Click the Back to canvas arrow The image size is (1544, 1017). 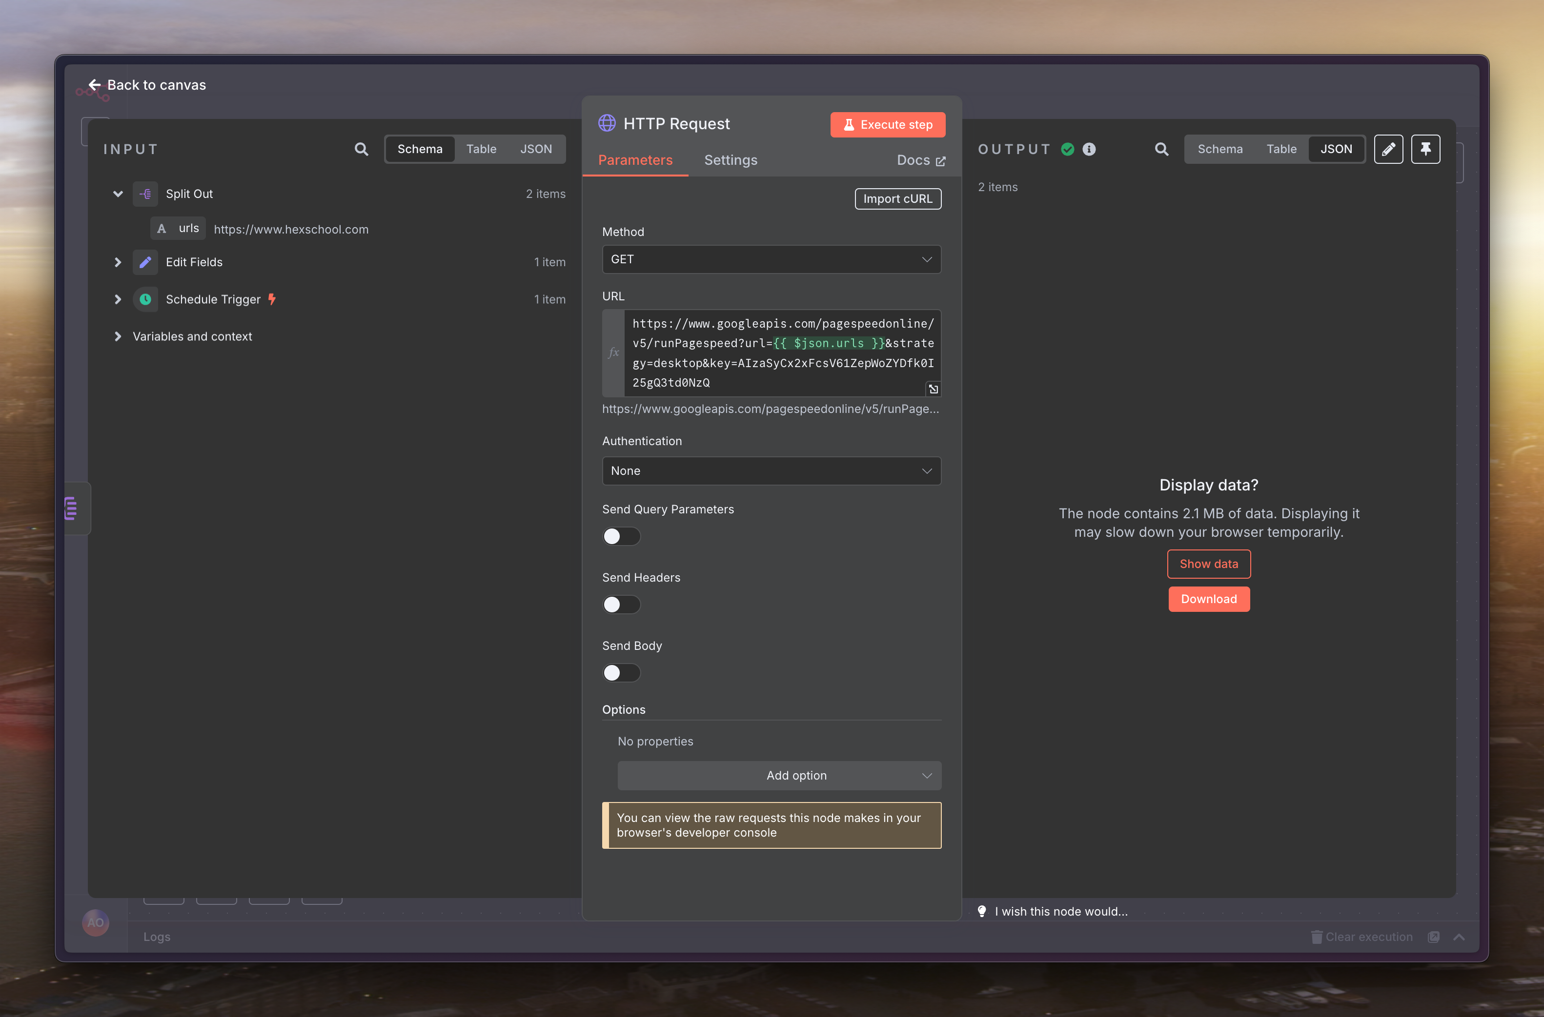95,85
